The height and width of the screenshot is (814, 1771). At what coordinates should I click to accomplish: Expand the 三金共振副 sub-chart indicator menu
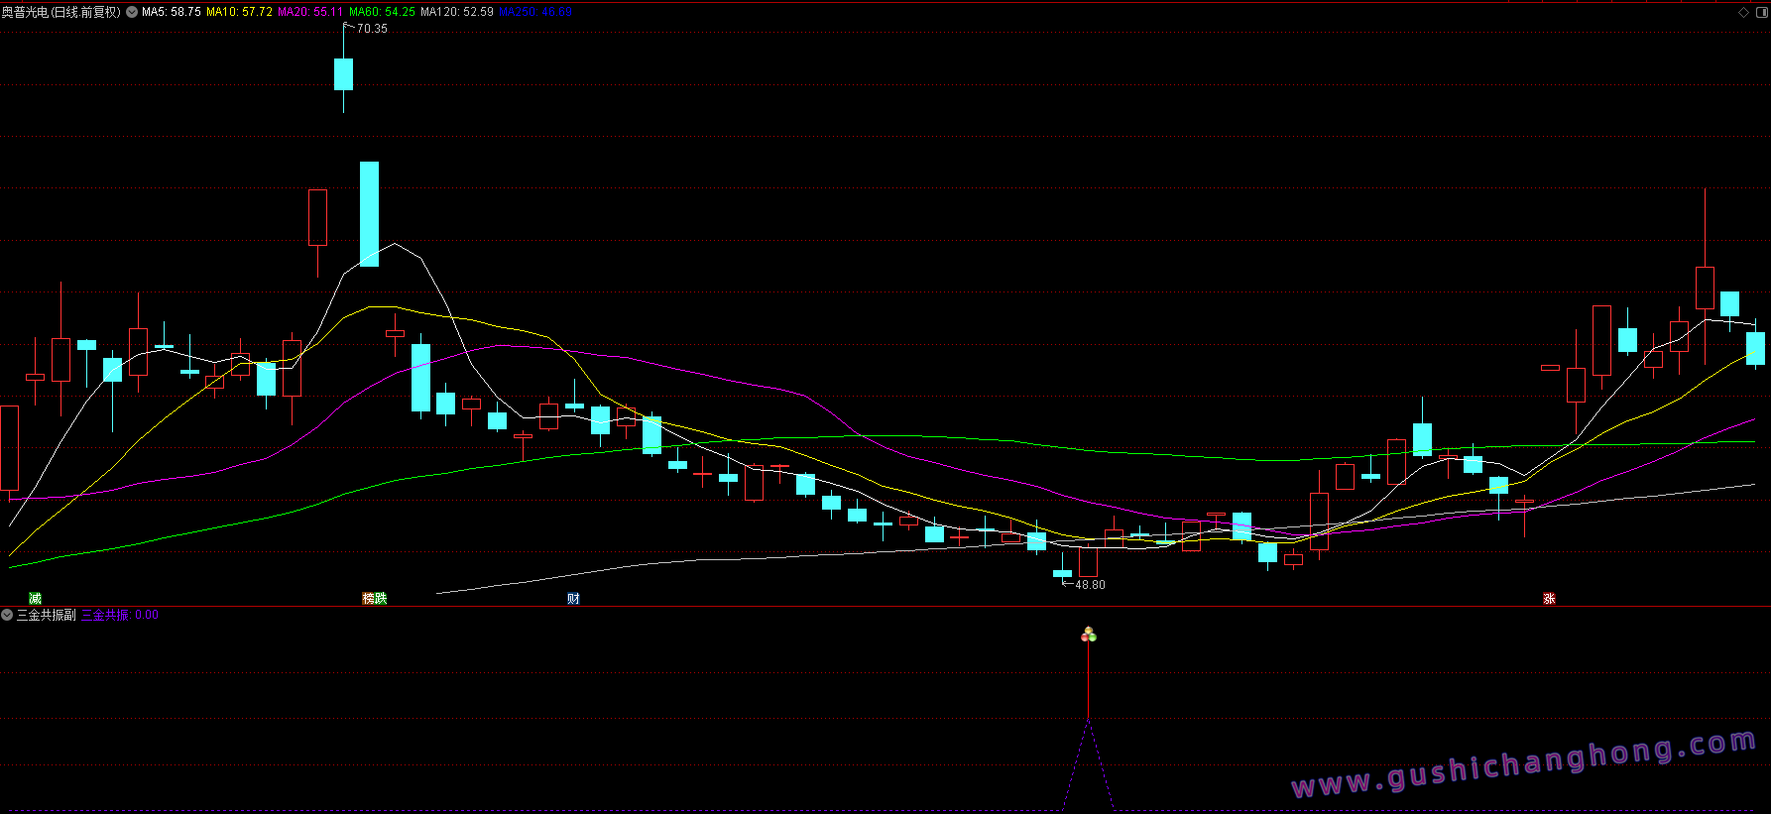7,616
